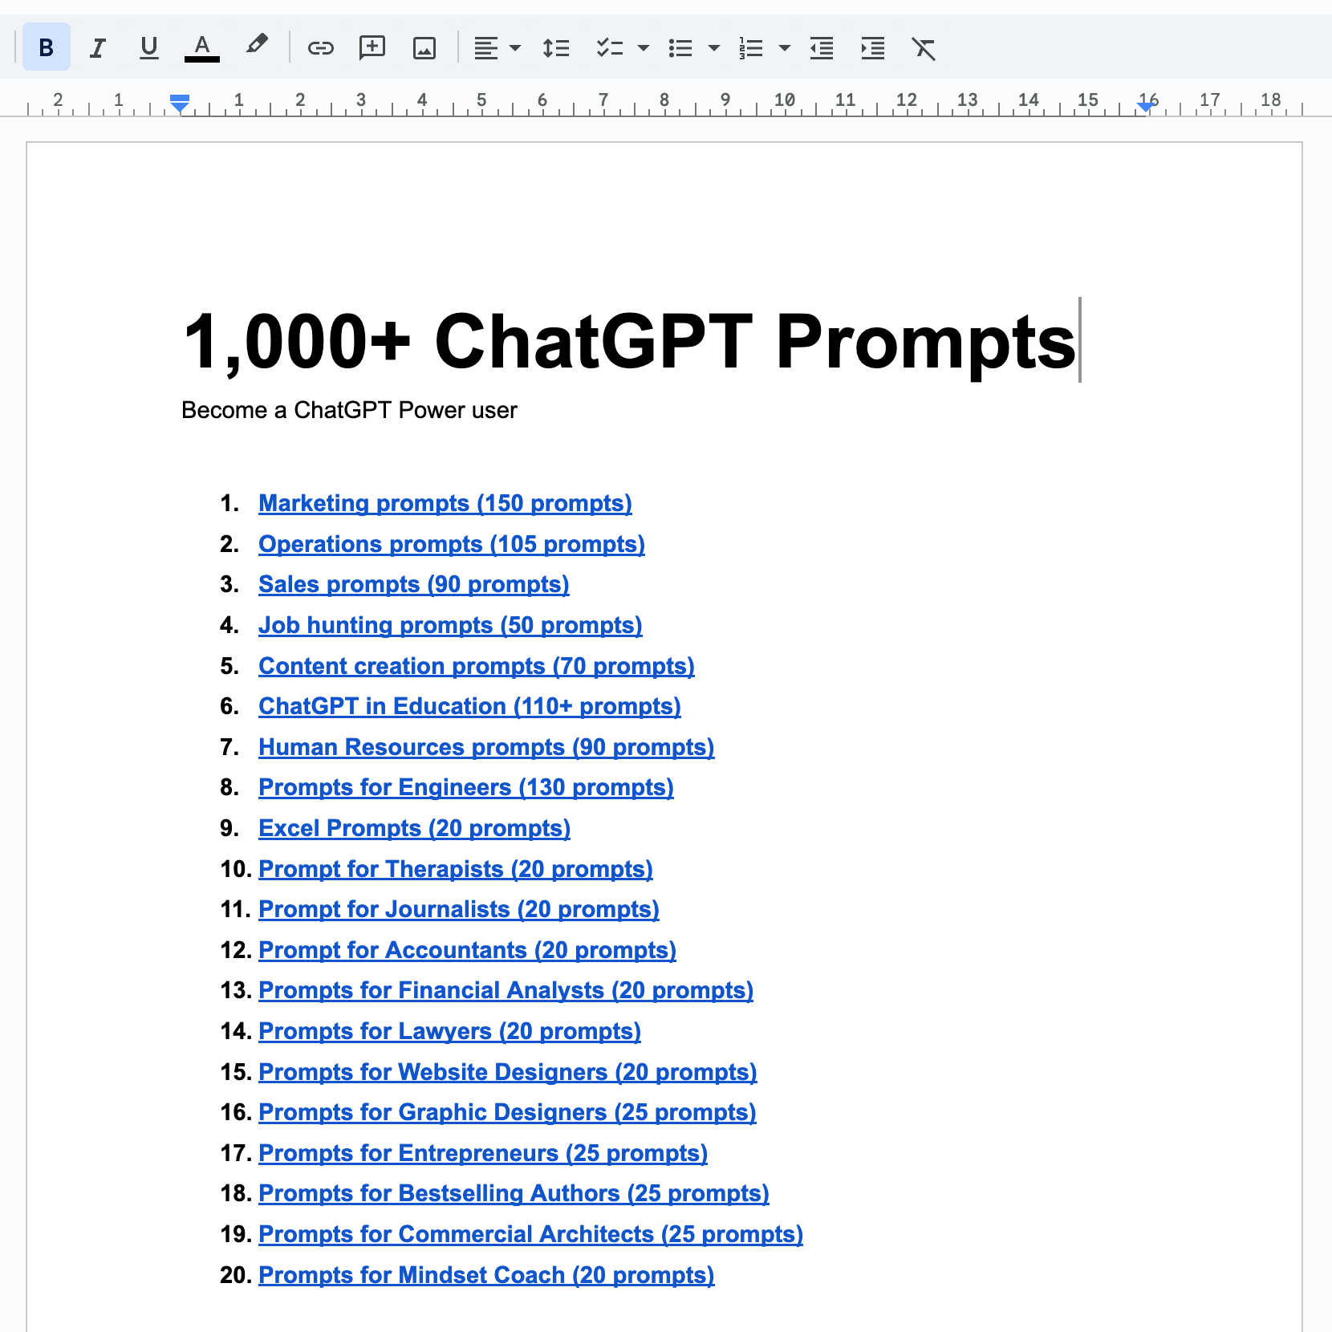This screenshot has width=1332, height=1332.
Task: Select the highlight color pen icon
Action: pos(256,46)
